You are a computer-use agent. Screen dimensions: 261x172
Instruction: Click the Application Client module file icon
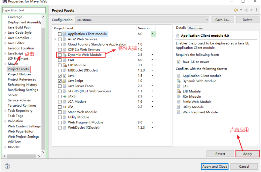65,34
